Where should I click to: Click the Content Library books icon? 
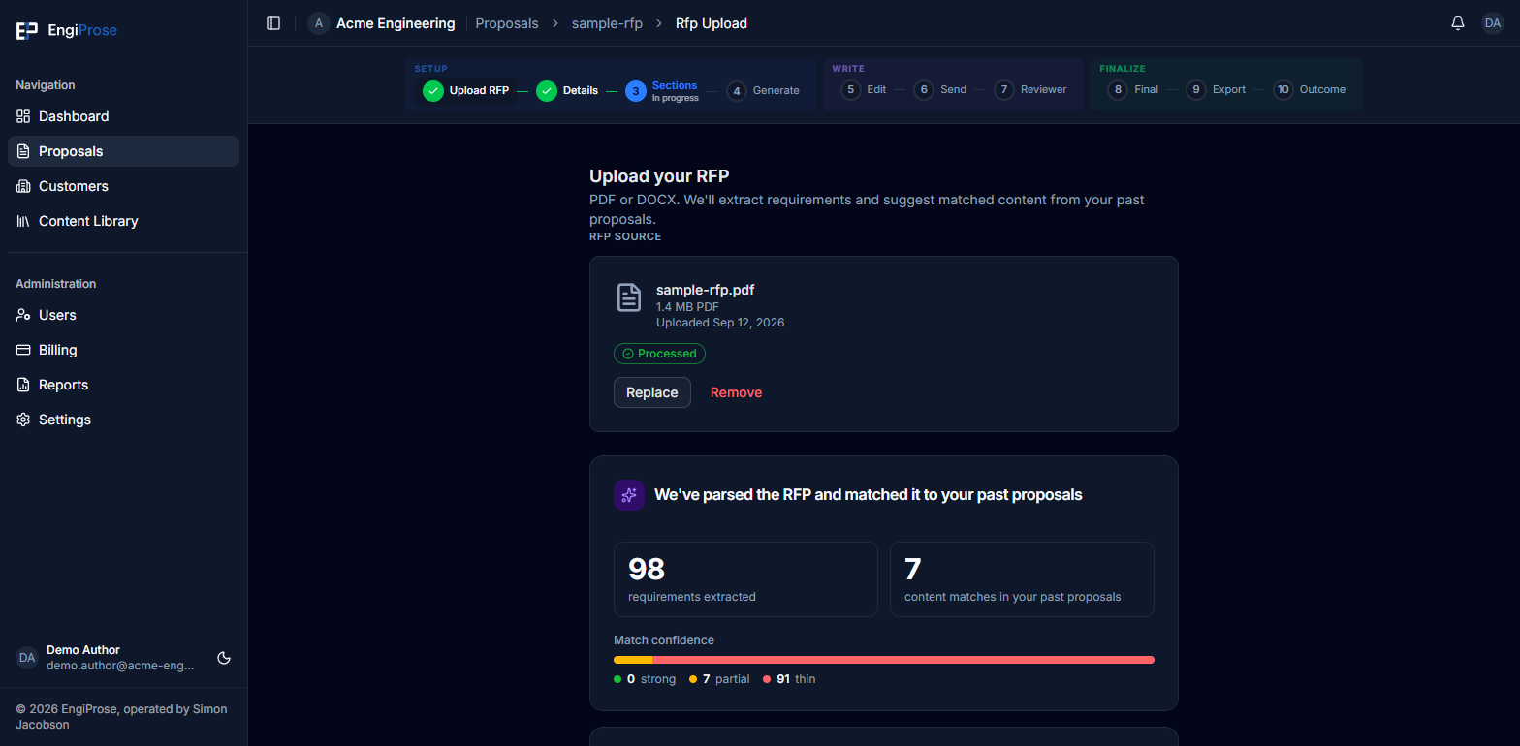[23, 221]
